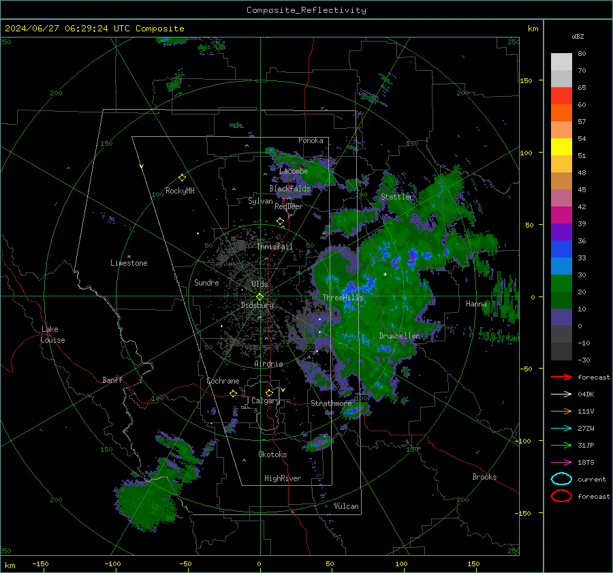Click the orange 60 dBZ swatch

(561, 112)
